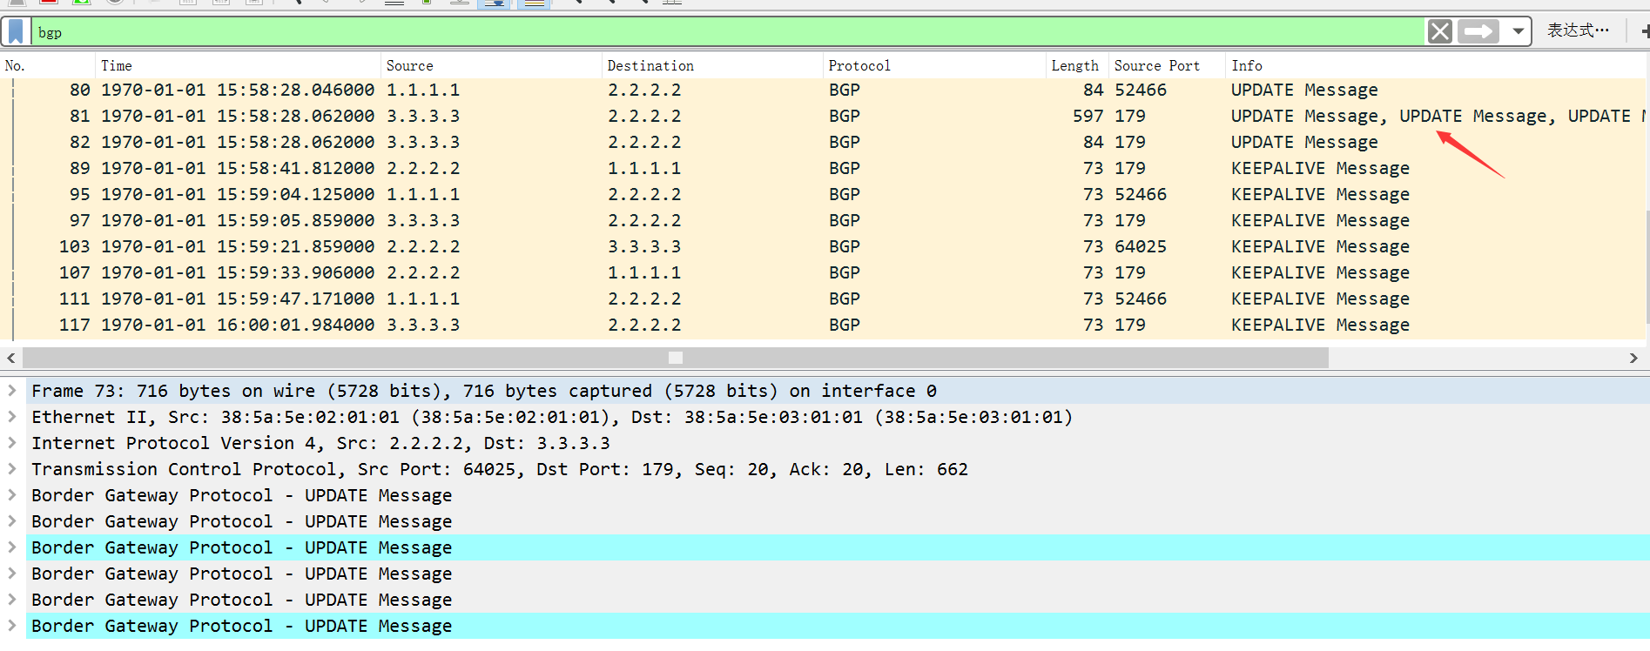The width and height of the screenshot is (1650, 651).
Task: Select packet number 80 in the list
Action: click(x=823, y=91)
